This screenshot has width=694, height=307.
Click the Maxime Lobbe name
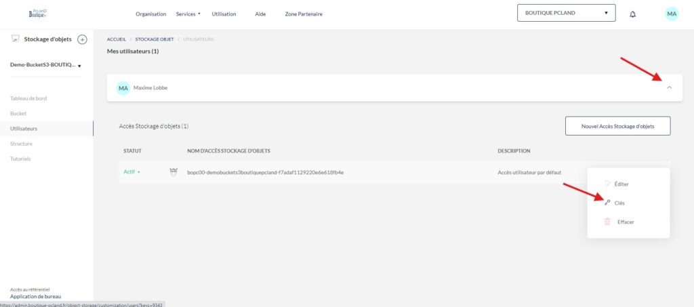coord(150,88)
